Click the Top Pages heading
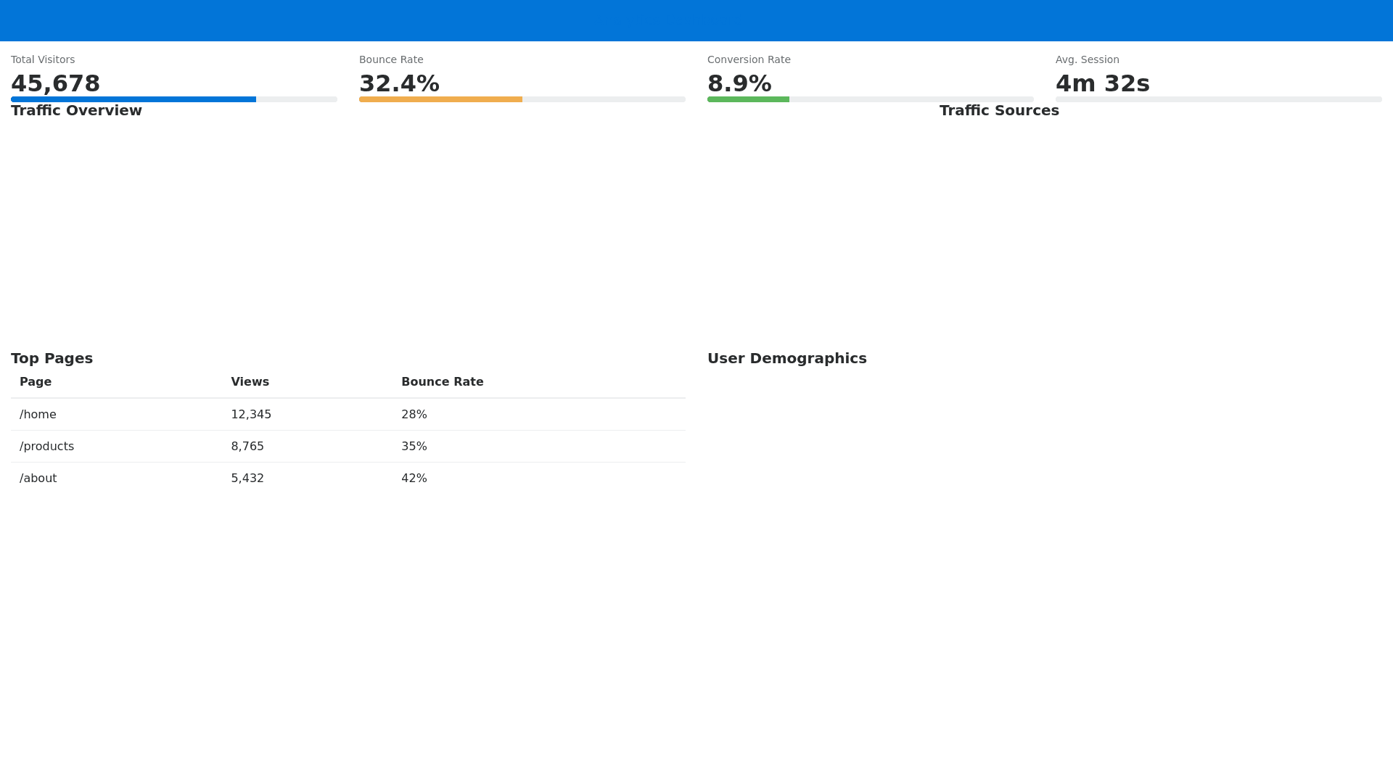 52,357
